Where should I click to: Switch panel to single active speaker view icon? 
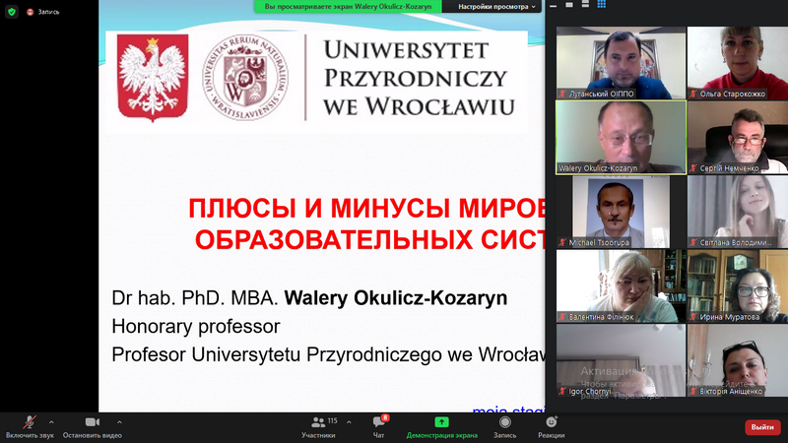[569, 5]
